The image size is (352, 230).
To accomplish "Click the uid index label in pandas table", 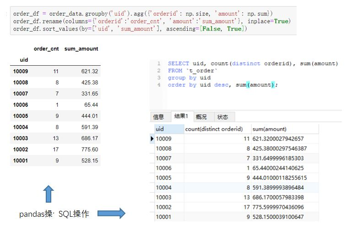I will pyautogui.click(x=24, y=60).
